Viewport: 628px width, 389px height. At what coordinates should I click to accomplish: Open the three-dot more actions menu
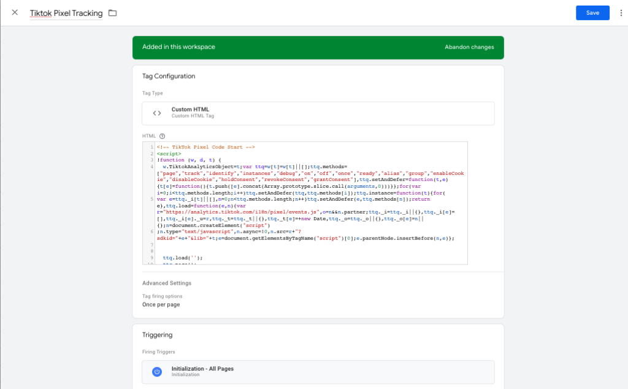click(621, 13)
